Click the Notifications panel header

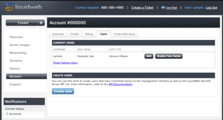point(24,101)
